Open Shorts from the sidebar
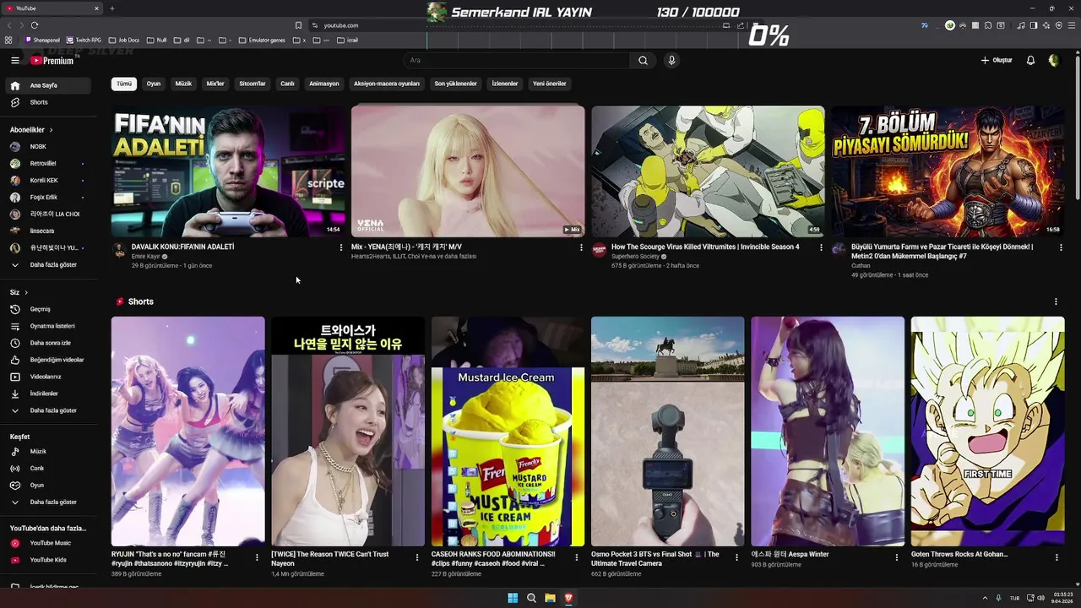The image size is (1081, 608). 49,102
